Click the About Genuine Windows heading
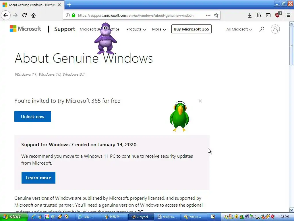294x221 pixels. (84, 58)
